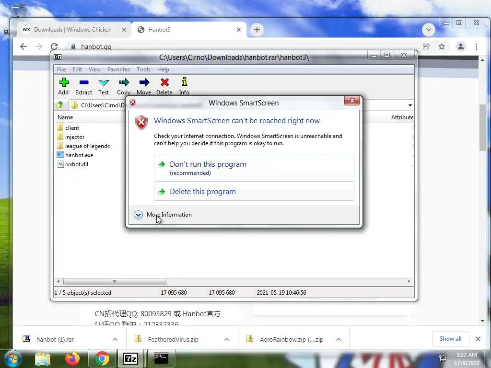Select the injector folder
Viewport: 491px width, 368px height.
(71, 137)
